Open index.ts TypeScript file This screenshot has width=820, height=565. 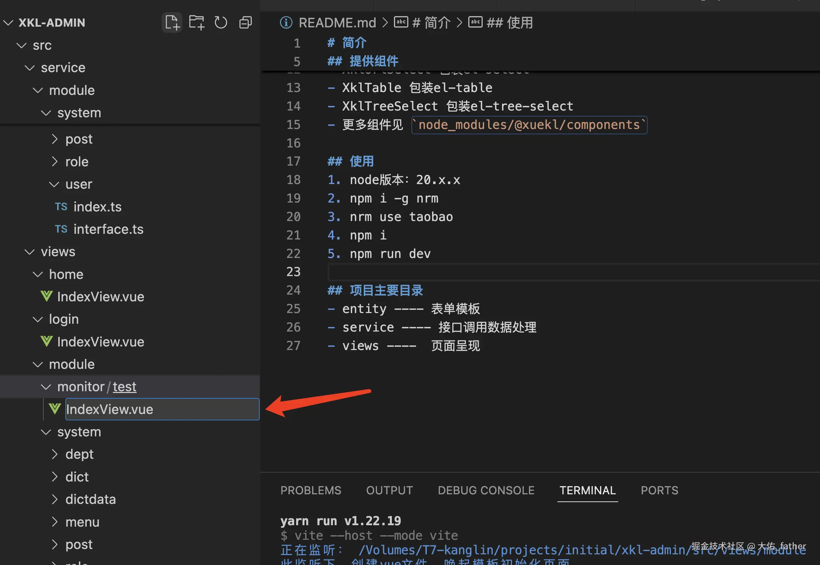[97, 207]
